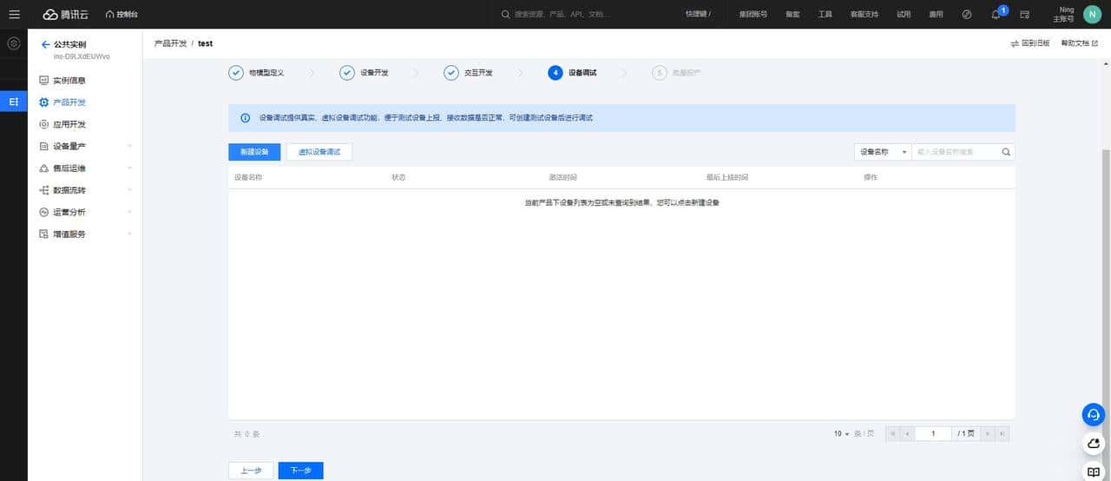Click the 下一步 button

300,471
